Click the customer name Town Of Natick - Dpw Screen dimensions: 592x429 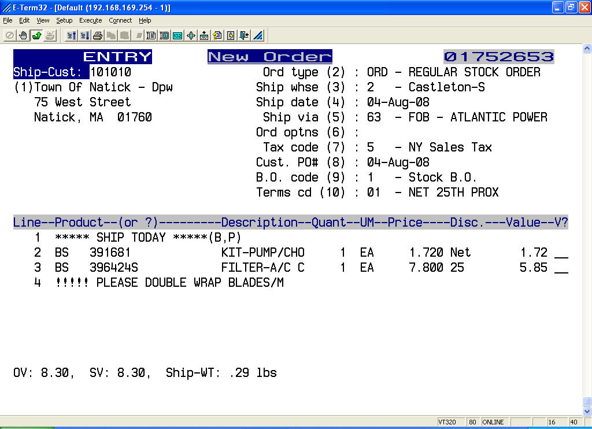coord(103,87)
